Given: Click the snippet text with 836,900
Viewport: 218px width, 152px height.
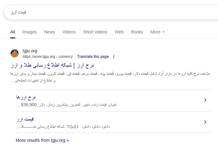Looking at the screenshot, I should (x=66, y=105).
